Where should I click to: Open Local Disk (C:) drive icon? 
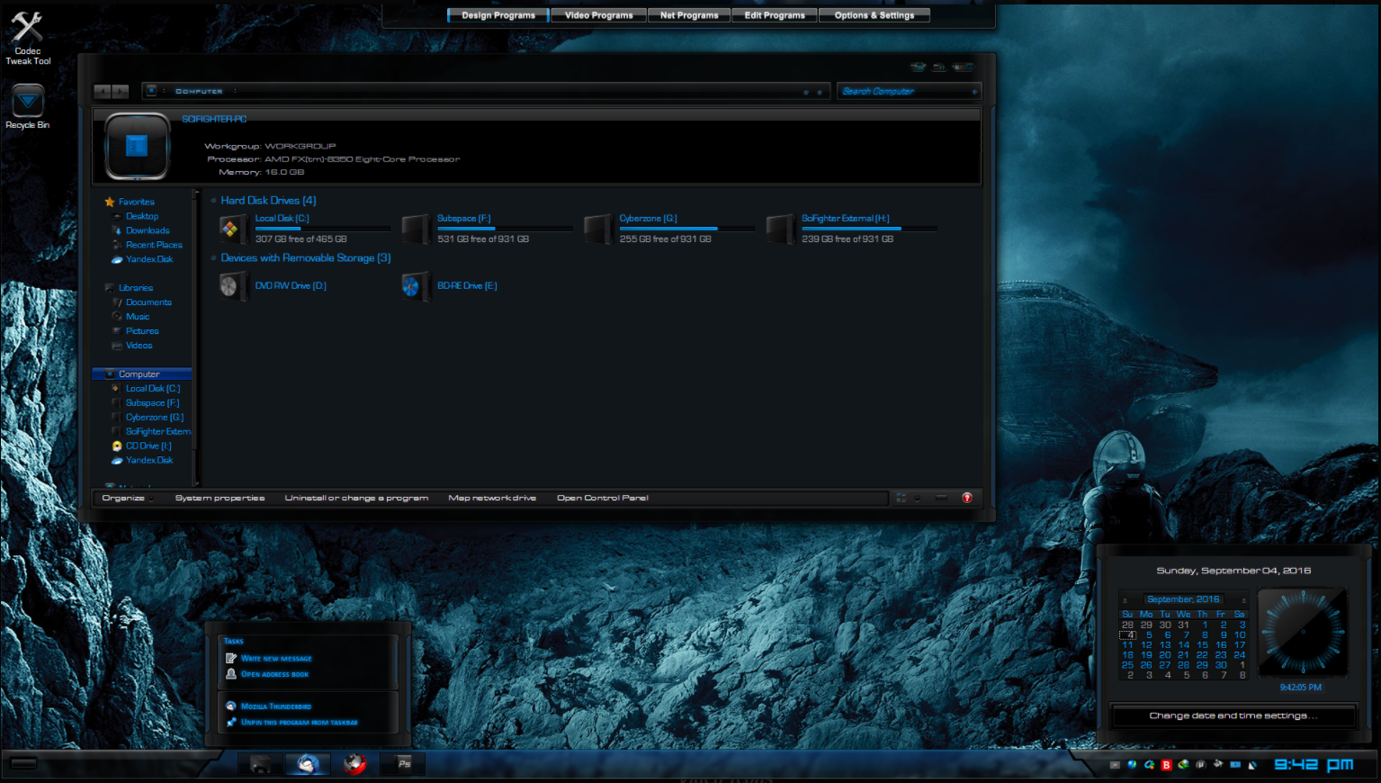231,229
